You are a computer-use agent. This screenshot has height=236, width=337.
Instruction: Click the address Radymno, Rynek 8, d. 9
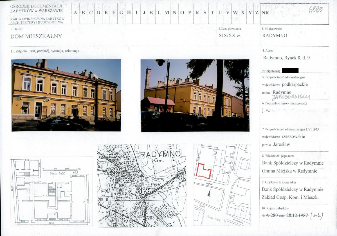tap(286, 58)
